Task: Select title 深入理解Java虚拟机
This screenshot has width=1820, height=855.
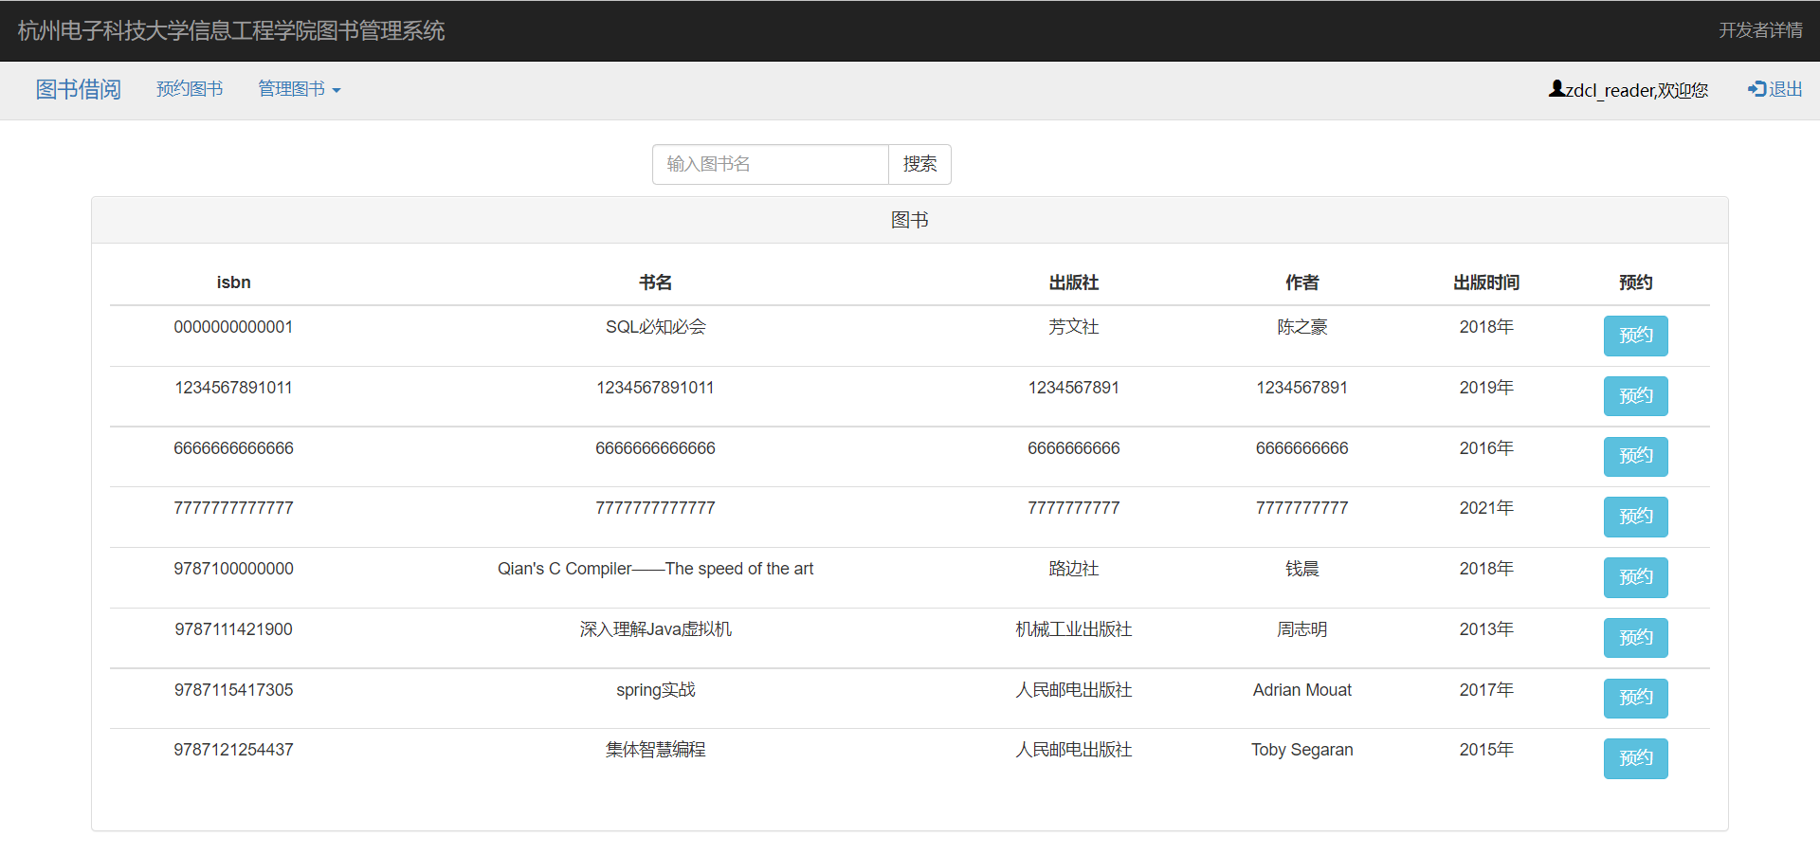Action: point(655,629)
